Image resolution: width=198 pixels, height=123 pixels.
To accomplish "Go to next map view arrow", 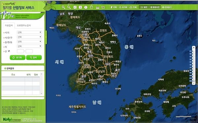I will pyautogui.click(x=80, y=7).
